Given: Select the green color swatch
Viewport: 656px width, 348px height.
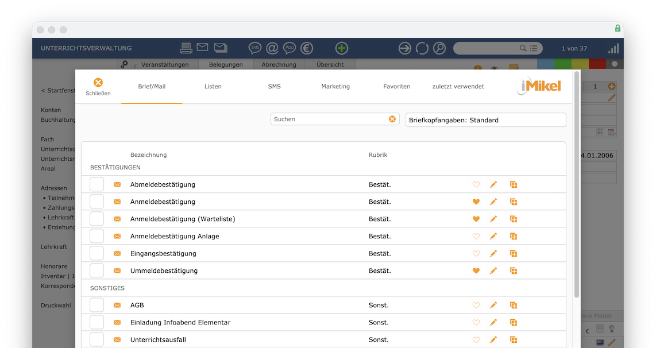Looking at the screenshot, I should (x=563, y=64).
